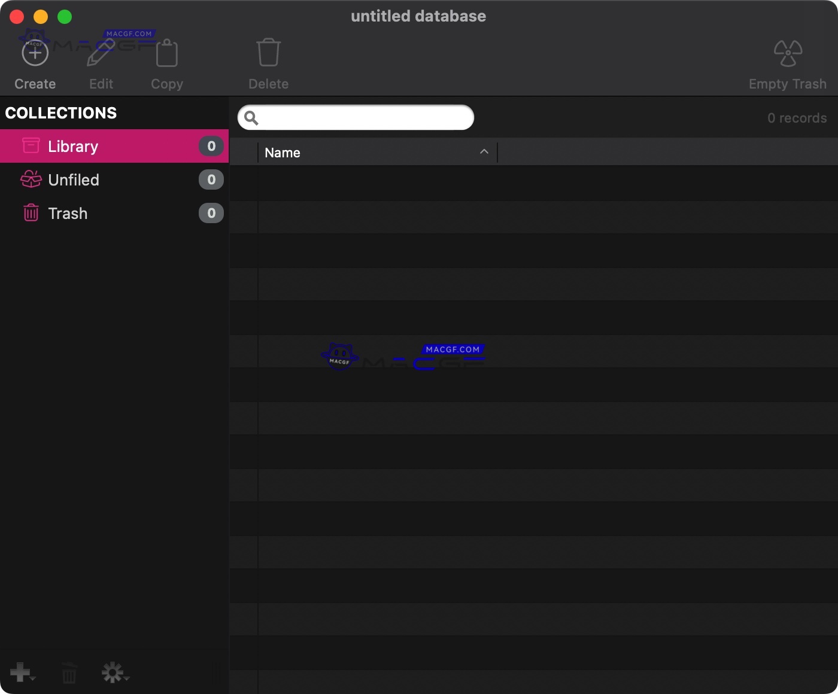Click the Create record icon
The width and height of the screenshot is (838, 694).
click(x=35, y=52)
